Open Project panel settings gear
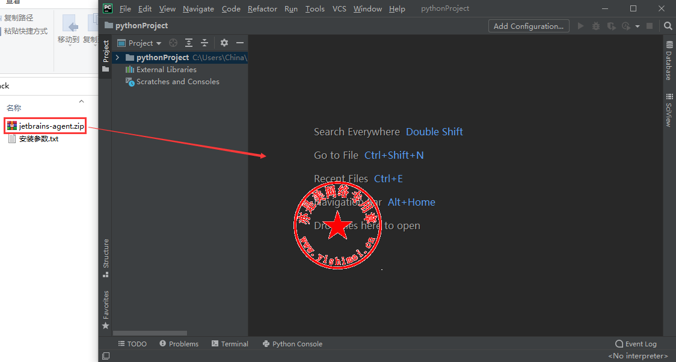This screenshot has height=362, width=676. [224, 43]
